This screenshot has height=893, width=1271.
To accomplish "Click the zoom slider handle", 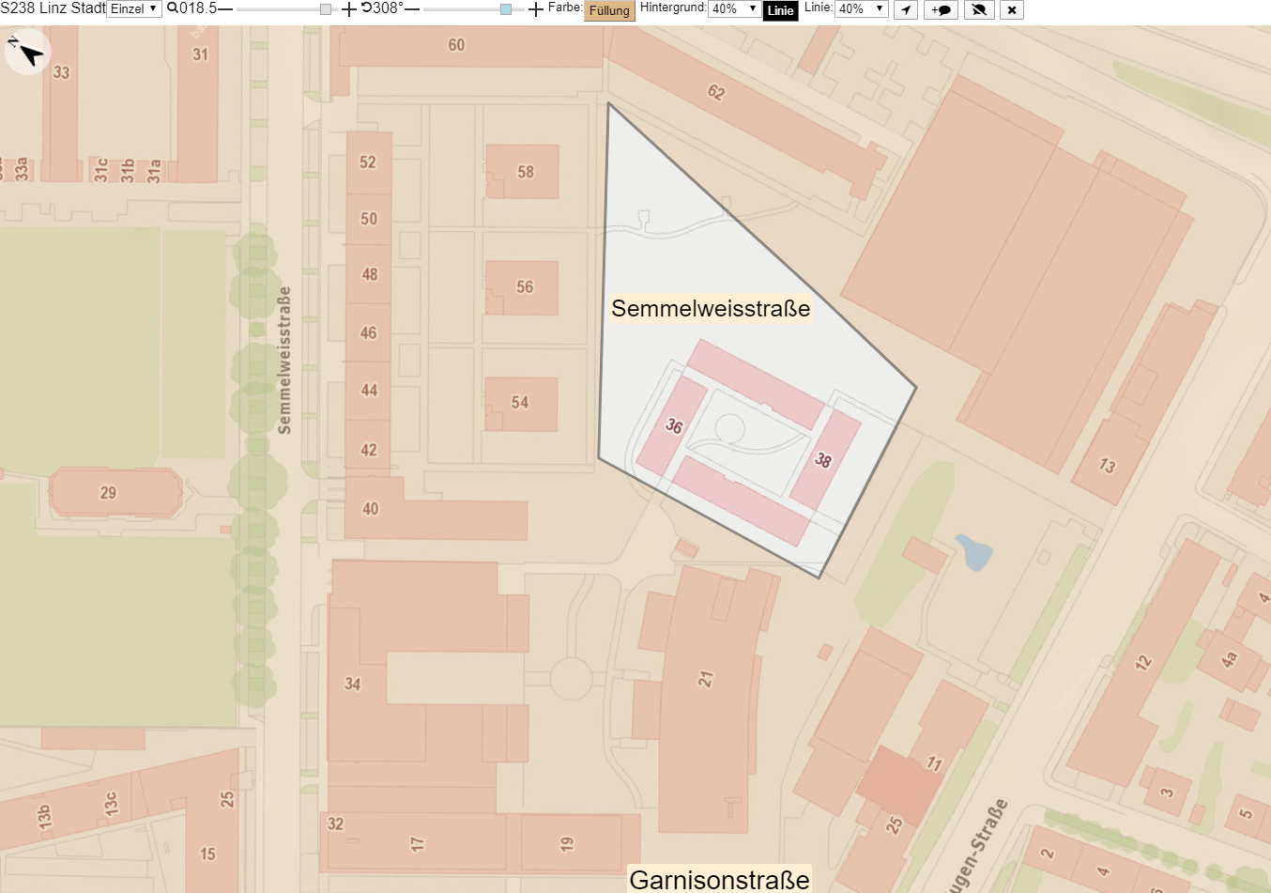I will click(326, 9).
